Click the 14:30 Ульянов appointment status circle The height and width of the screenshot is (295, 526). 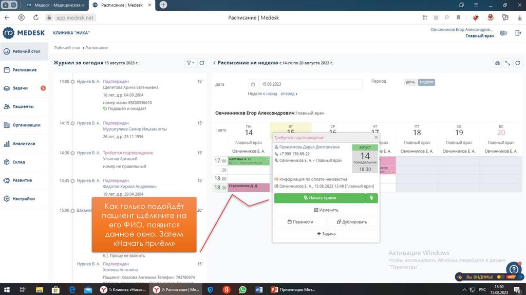click(x=72, y=153)
